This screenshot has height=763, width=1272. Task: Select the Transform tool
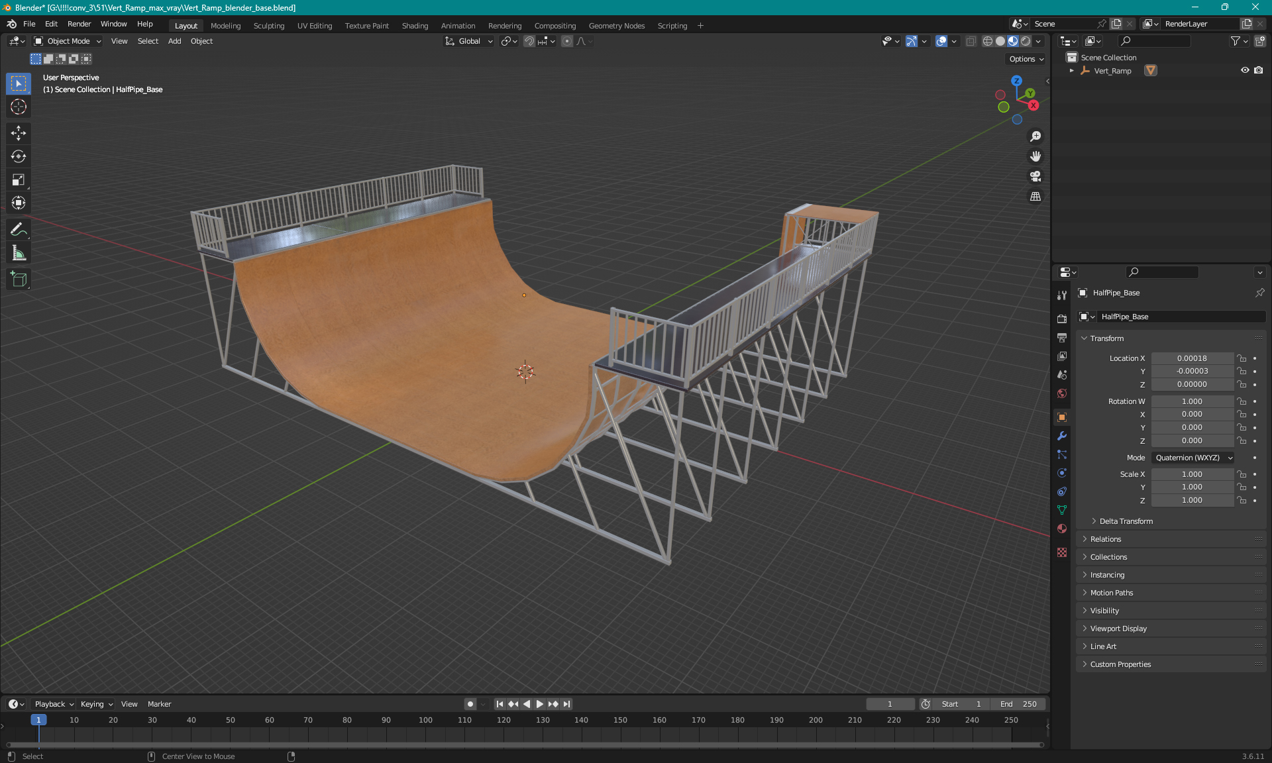[x=19, y=203]
